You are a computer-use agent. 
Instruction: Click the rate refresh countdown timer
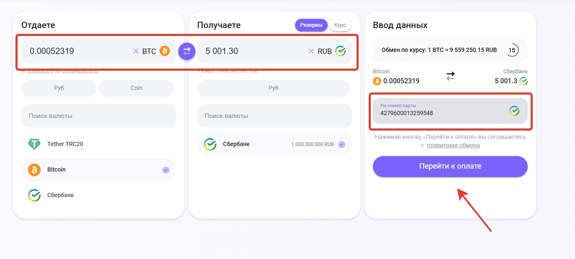511,50
